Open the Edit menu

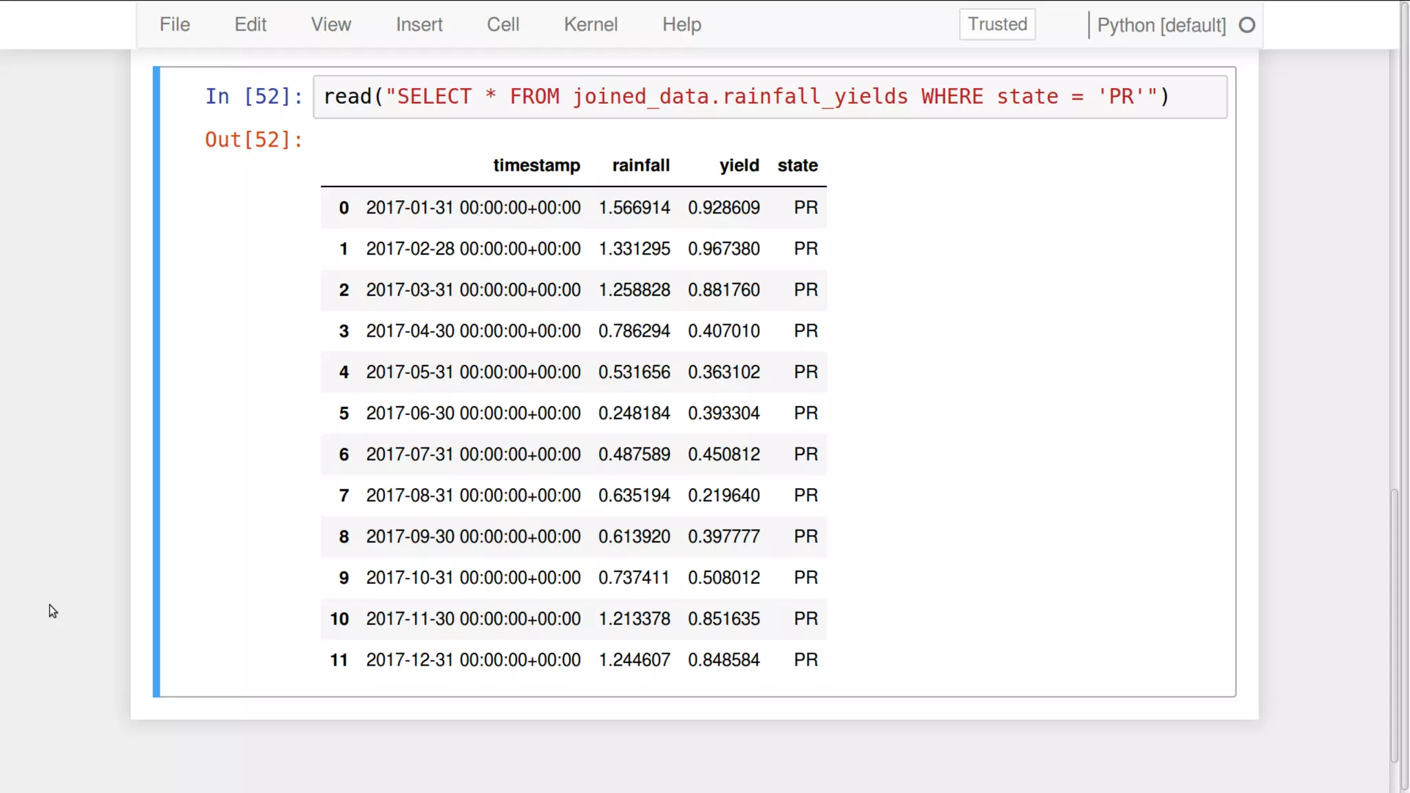coord(250,25)
